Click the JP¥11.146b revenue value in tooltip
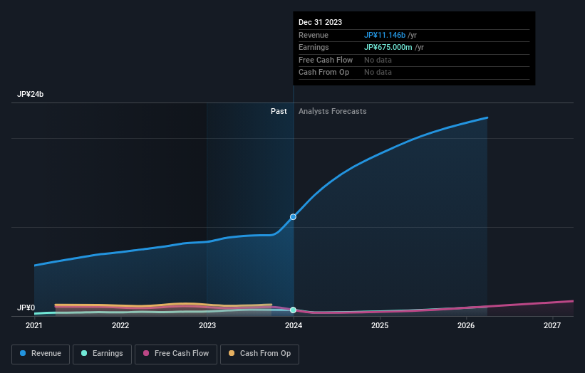 pyautogui.click(x=385, y=35)
